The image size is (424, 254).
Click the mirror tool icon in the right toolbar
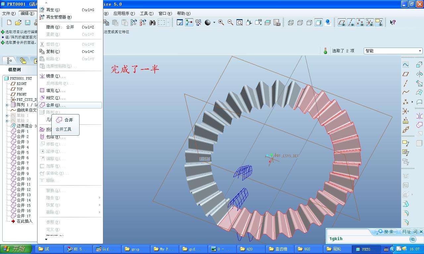tap(419, 116)
